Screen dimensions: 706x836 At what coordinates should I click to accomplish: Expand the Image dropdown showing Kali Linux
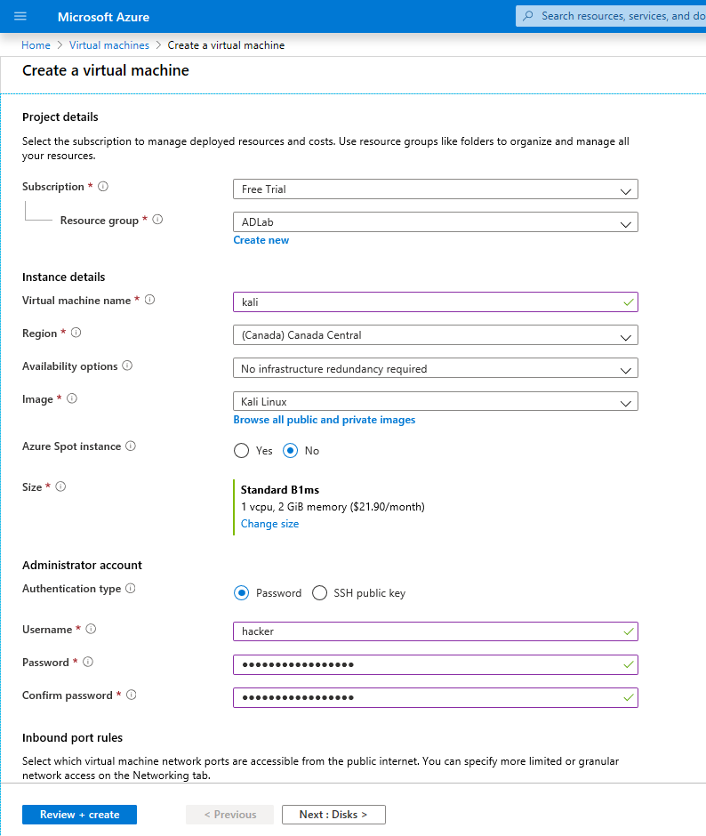tap(436, 401)
